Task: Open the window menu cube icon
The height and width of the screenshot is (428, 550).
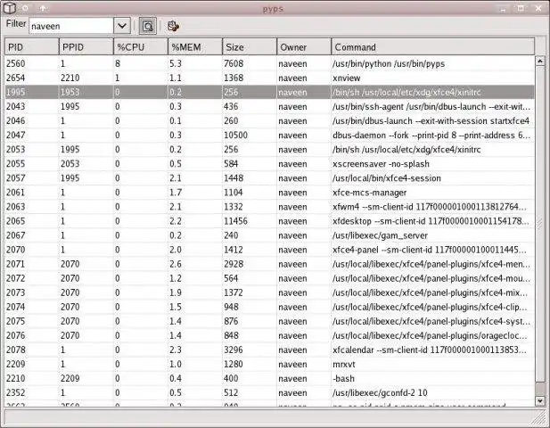Action: 10,8
